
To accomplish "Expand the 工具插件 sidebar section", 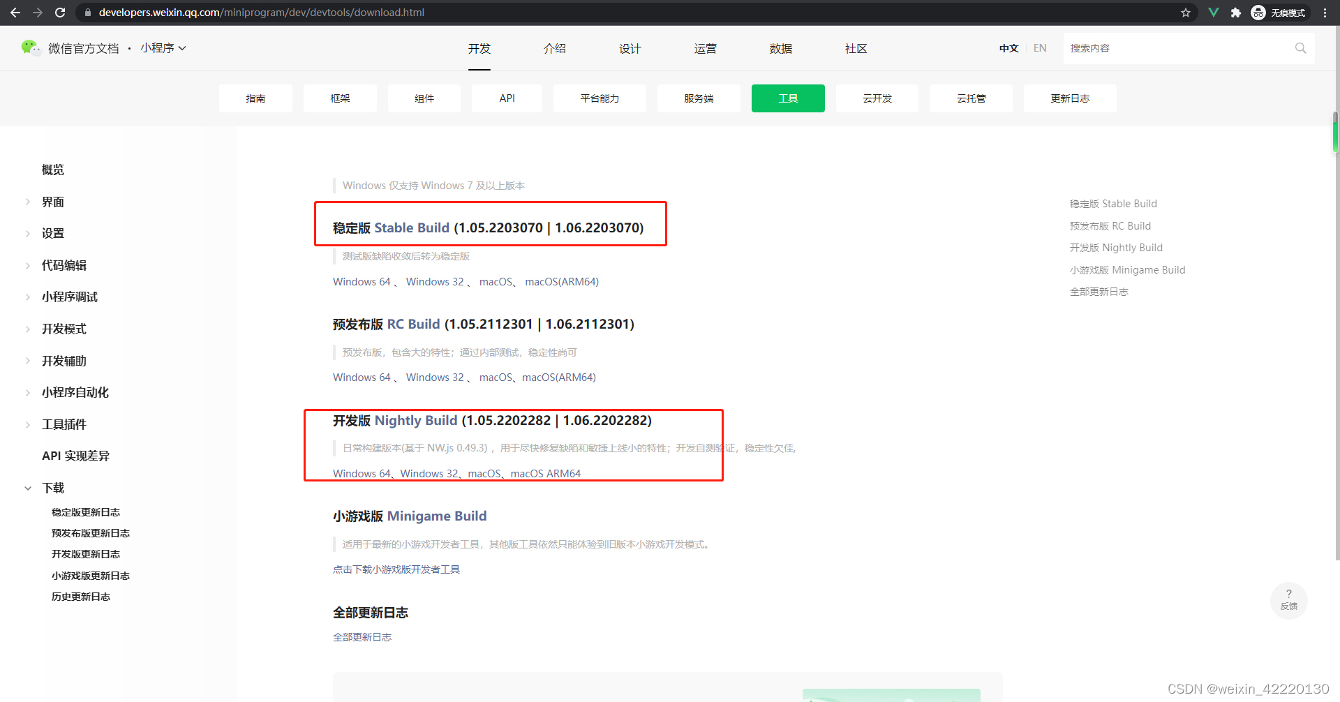I will click(28, 424).
